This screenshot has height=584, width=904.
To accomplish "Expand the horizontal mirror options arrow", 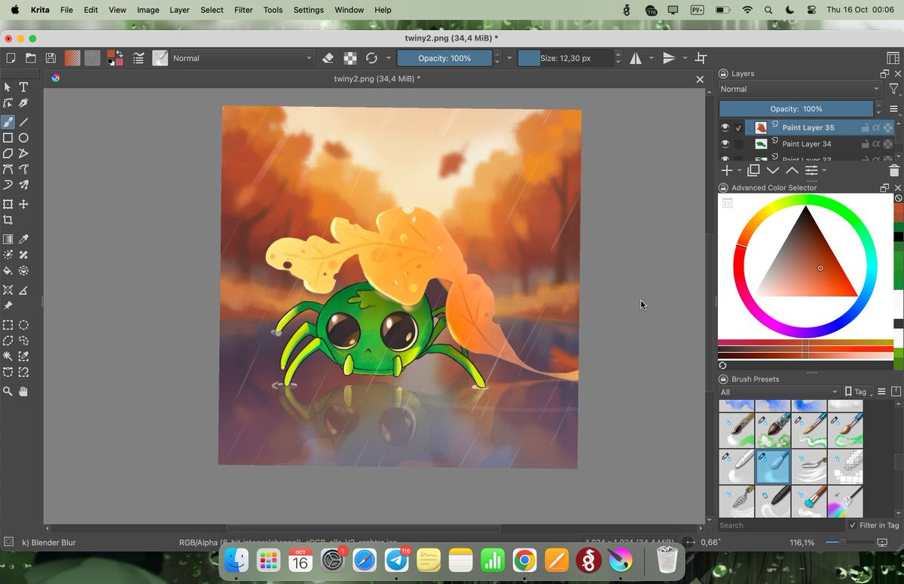I will tap(651, 58).
